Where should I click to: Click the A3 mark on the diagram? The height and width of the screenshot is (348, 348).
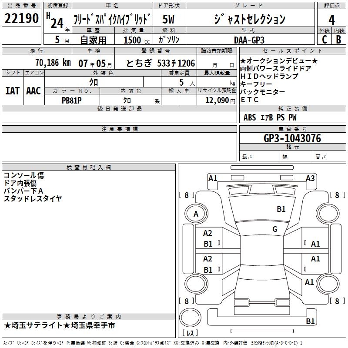point(310,178)
